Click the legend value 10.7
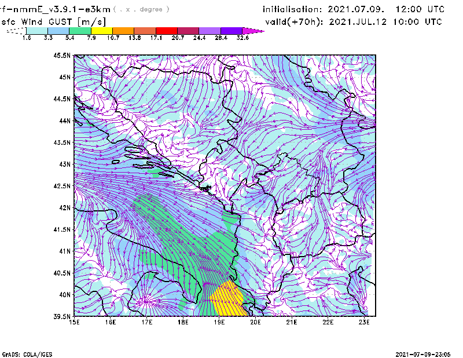The height and width of the screenshot is (358, 463). click(113, 38)
